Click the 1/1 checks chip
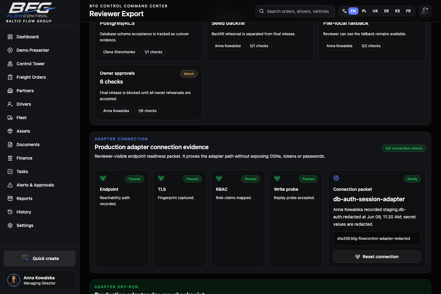The height and width of the screenshot is (294, 441). [153, 52]
